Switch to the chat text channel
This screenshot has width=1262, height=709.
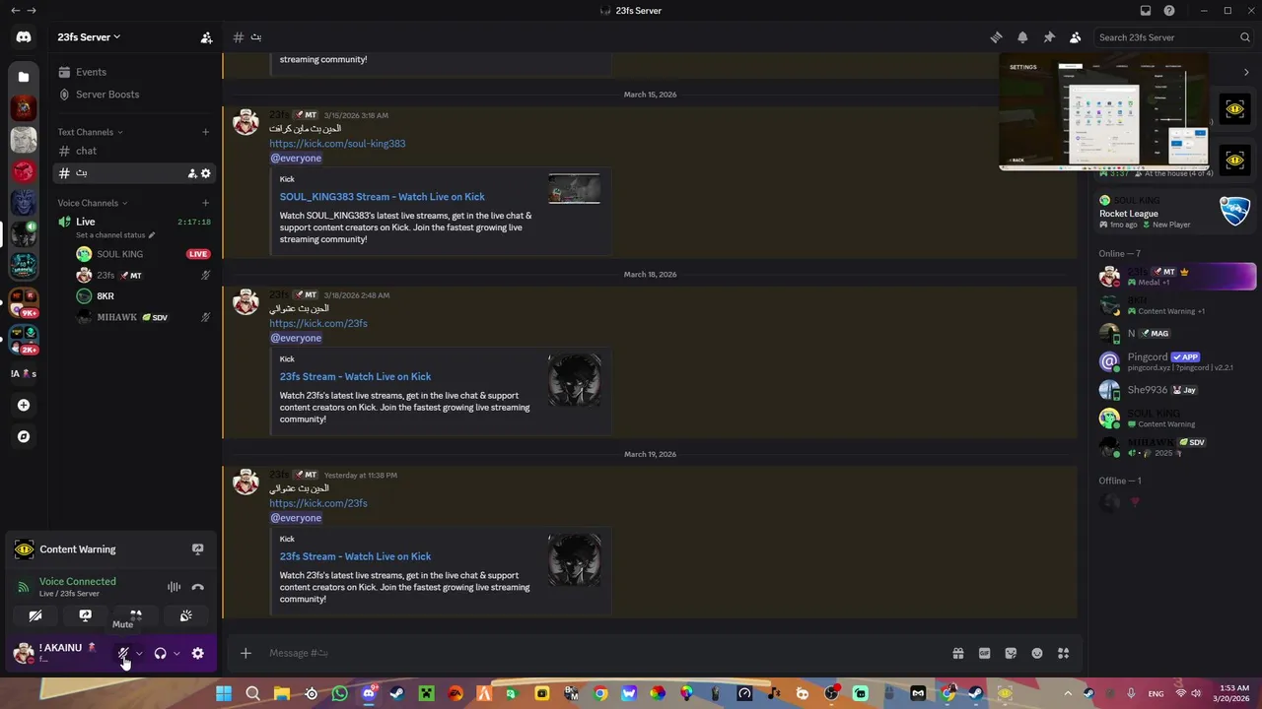(133, 151)
